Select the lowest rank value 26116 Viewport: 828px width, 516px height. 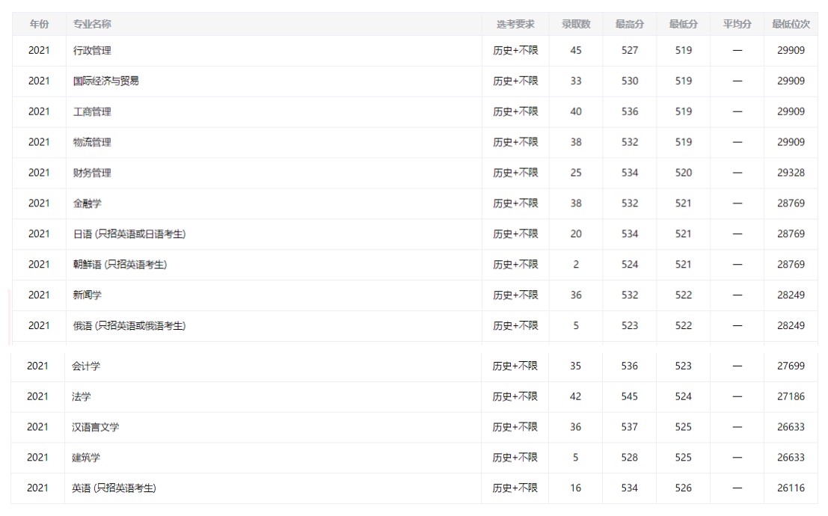(x=791, y=488)
